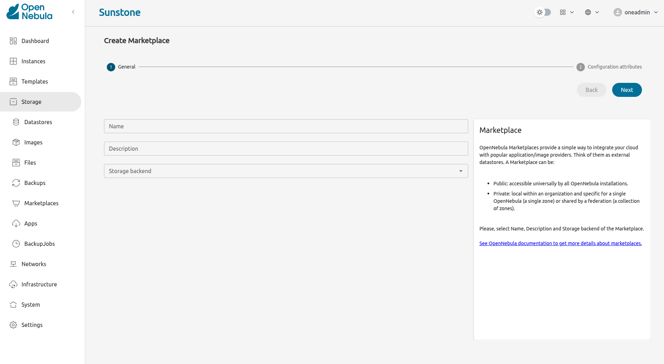This screenshot has width=664, height=364.
Task: Go to Datastores under Storage
Action: (38, 122)
